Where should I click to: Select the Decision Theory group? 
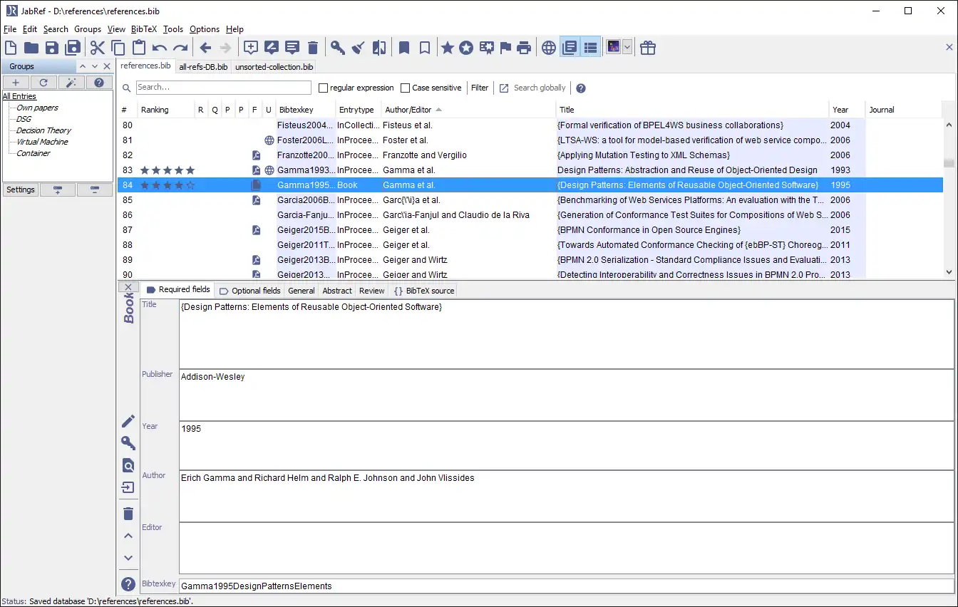tap(43, 130)
